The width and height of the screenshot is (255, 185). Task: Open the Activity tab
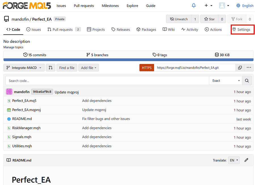[190, 30]
